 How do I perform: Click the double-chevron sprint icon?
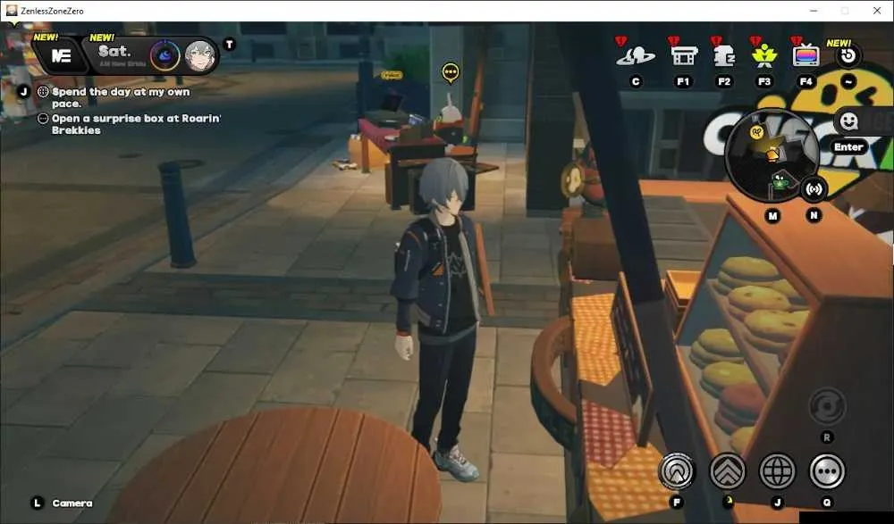click(x=727, y=471)
